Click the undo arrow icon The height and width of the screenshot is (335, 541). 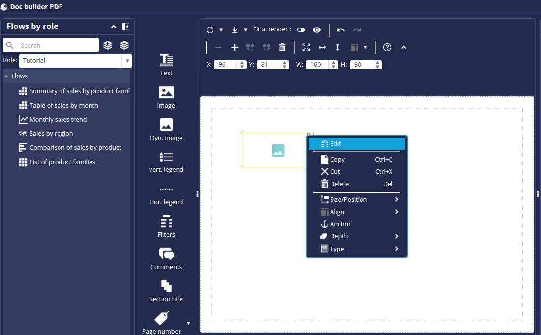pyautogui.click(x=341, y=30)
